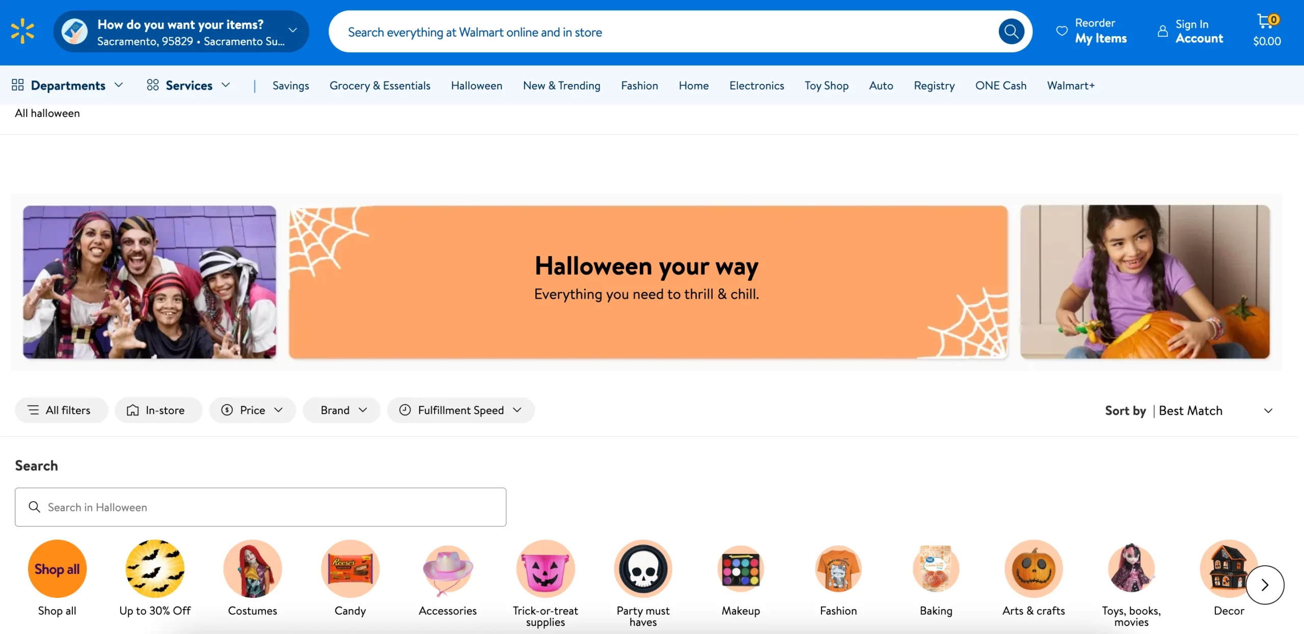Image resolution: width=1304 pixels, height=634 pixels.
Task: Click the $0.00 cart total
Action: click(x=1267, y=41)
